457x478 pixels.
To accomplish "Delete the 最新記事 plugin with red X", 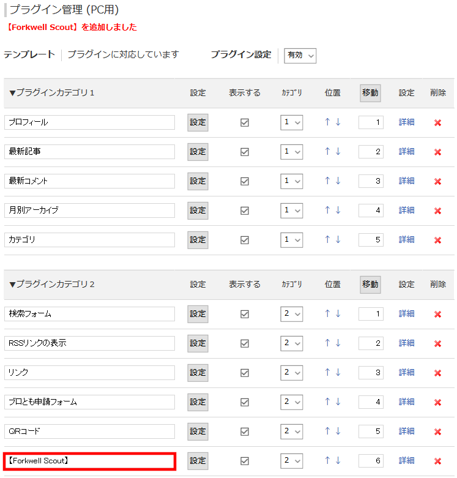I will click(437, 152).
